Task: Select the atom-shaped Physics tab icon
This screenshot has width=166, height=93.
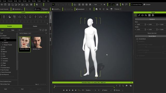Action: click(x=153, y=15)
